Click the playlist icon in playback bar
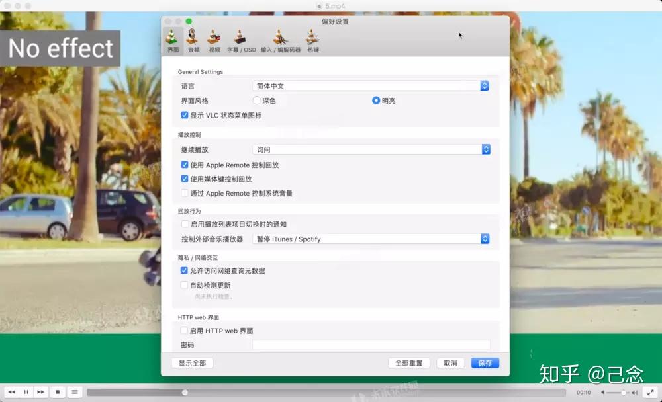The image size is (662, 402). click(x=74, y=391)
